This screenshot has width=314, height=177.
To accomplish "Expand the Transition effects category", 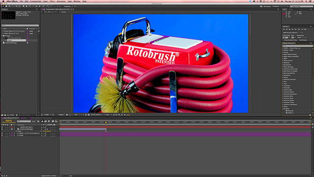I will pos(283,86).
